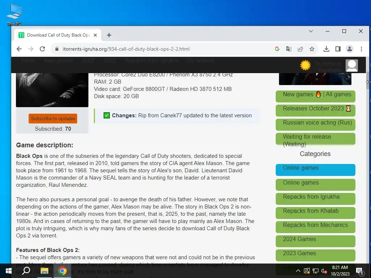Click Chrome icon in taskbar
The height and width of the screenshot is (278, 371).
(62, 271)
